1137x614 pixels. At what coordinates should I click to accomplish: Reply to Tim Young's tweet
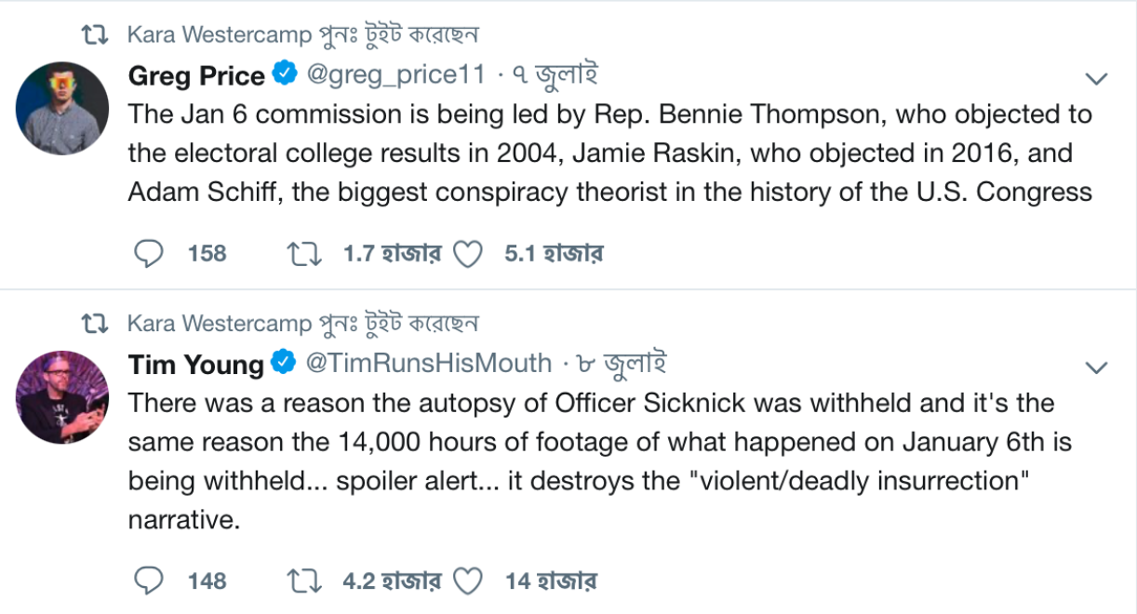[x=149, y=581]
